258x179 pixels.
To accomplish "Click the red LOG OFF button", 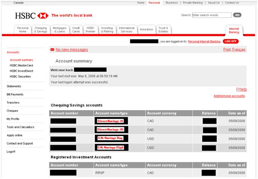I will click(x=230, y=41).
